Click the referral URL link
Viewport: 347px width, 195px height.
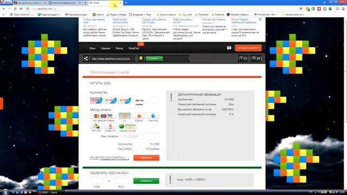pyautogui.click(x=111, y=58)
